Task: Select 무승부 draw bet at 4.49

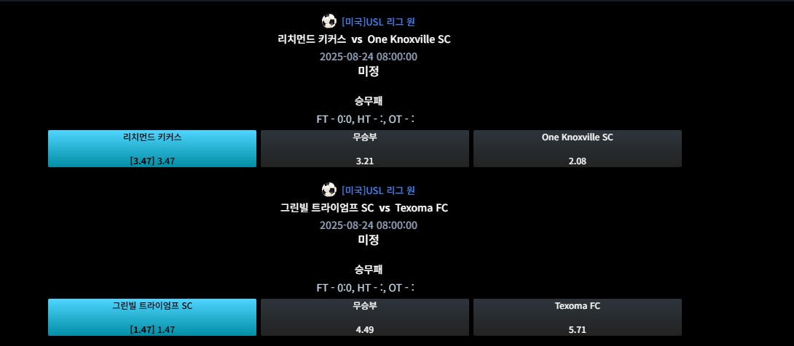Action: pos(365,317)
